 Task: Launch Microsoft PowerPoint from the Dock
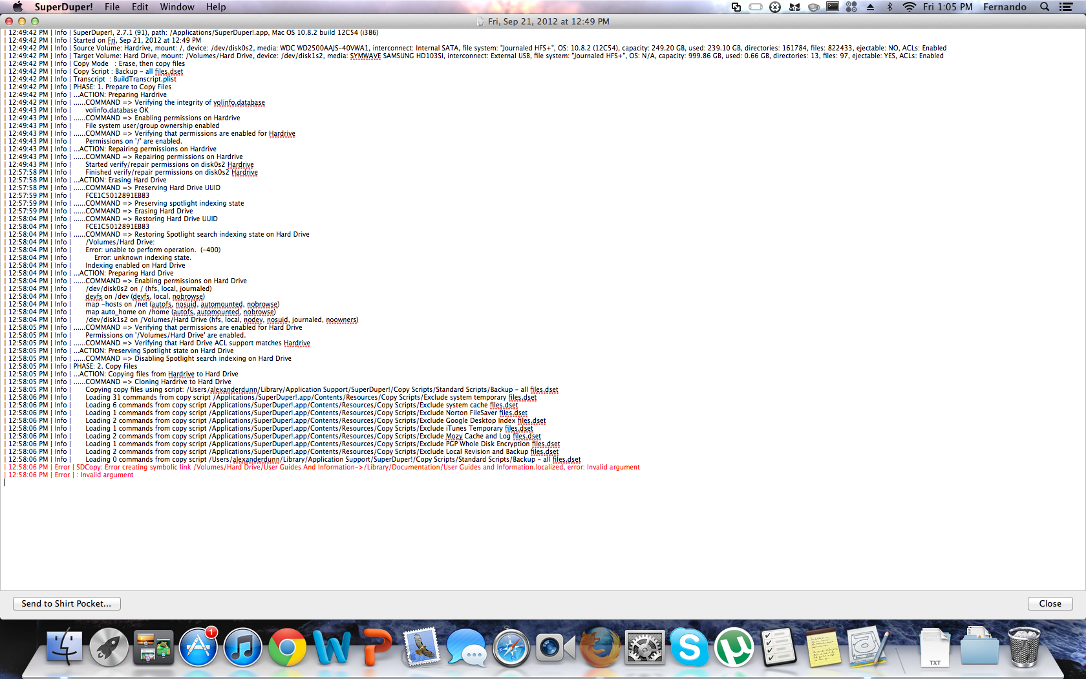click(377, 647)
